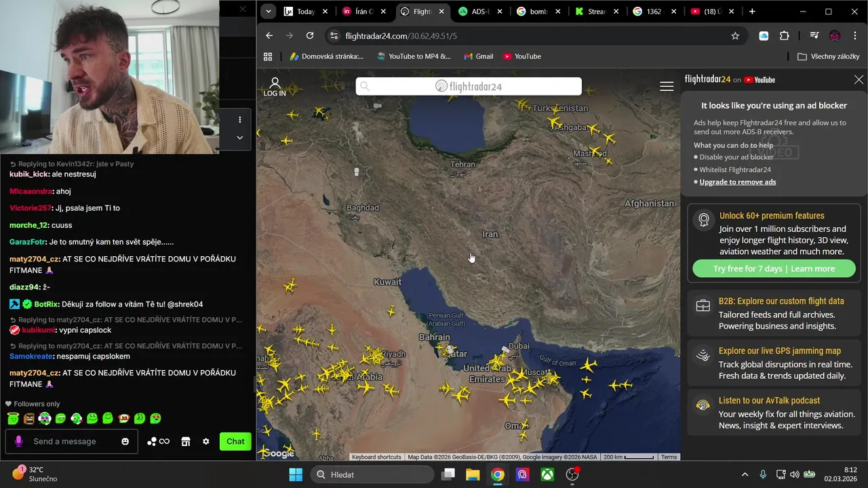Click Upgrade to remove ads link
Image resolution: width=868 pixels, height=488 pixels.
click(738, 182)
